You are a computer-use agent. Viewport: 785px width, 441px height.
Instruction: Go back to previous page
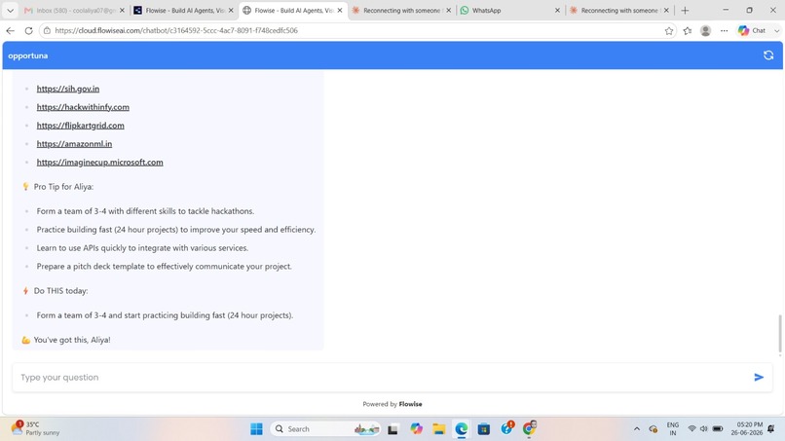click(10, 30)
